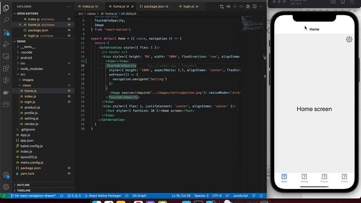This screenshot has width=361, height=203.
Task: Open the Explorer view in activity bar
Action: pos(6,8)
